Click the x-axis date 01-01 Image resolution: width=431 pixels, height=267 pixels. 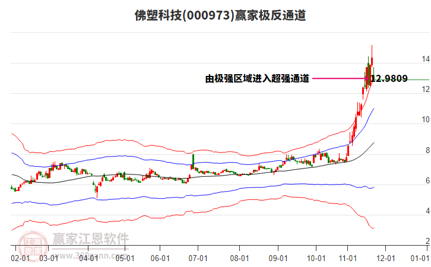[420, 259]
